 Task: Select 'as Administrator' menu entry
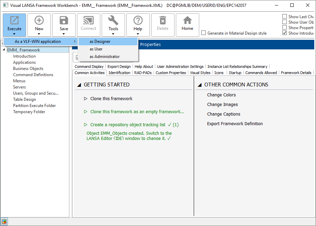click(104, 57)
